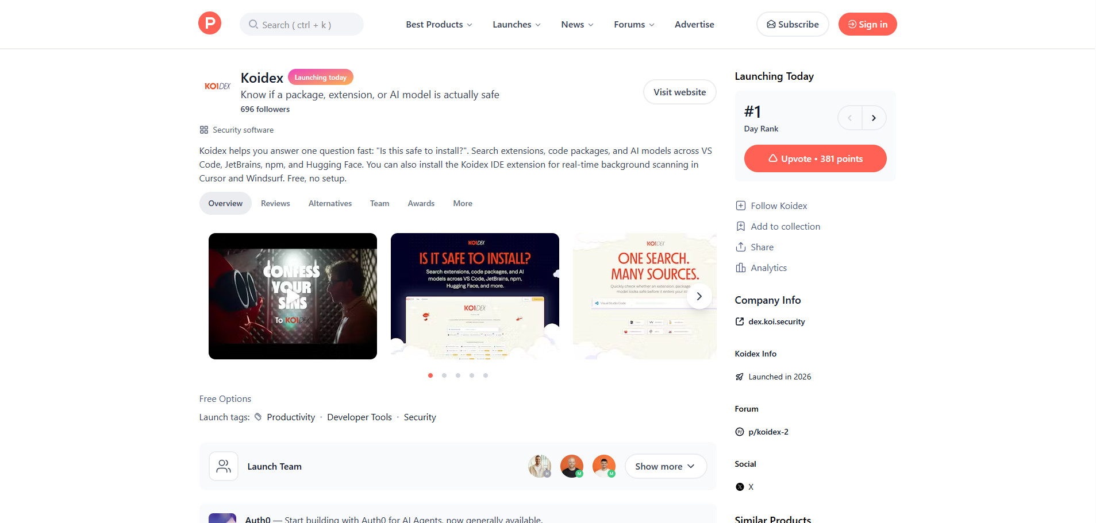Image resolution: width=1096 pixels, height=523 pixels.
Task: Click the Follow Koidex plus icon
Action: pyautogui.click(x=741, y=206)
